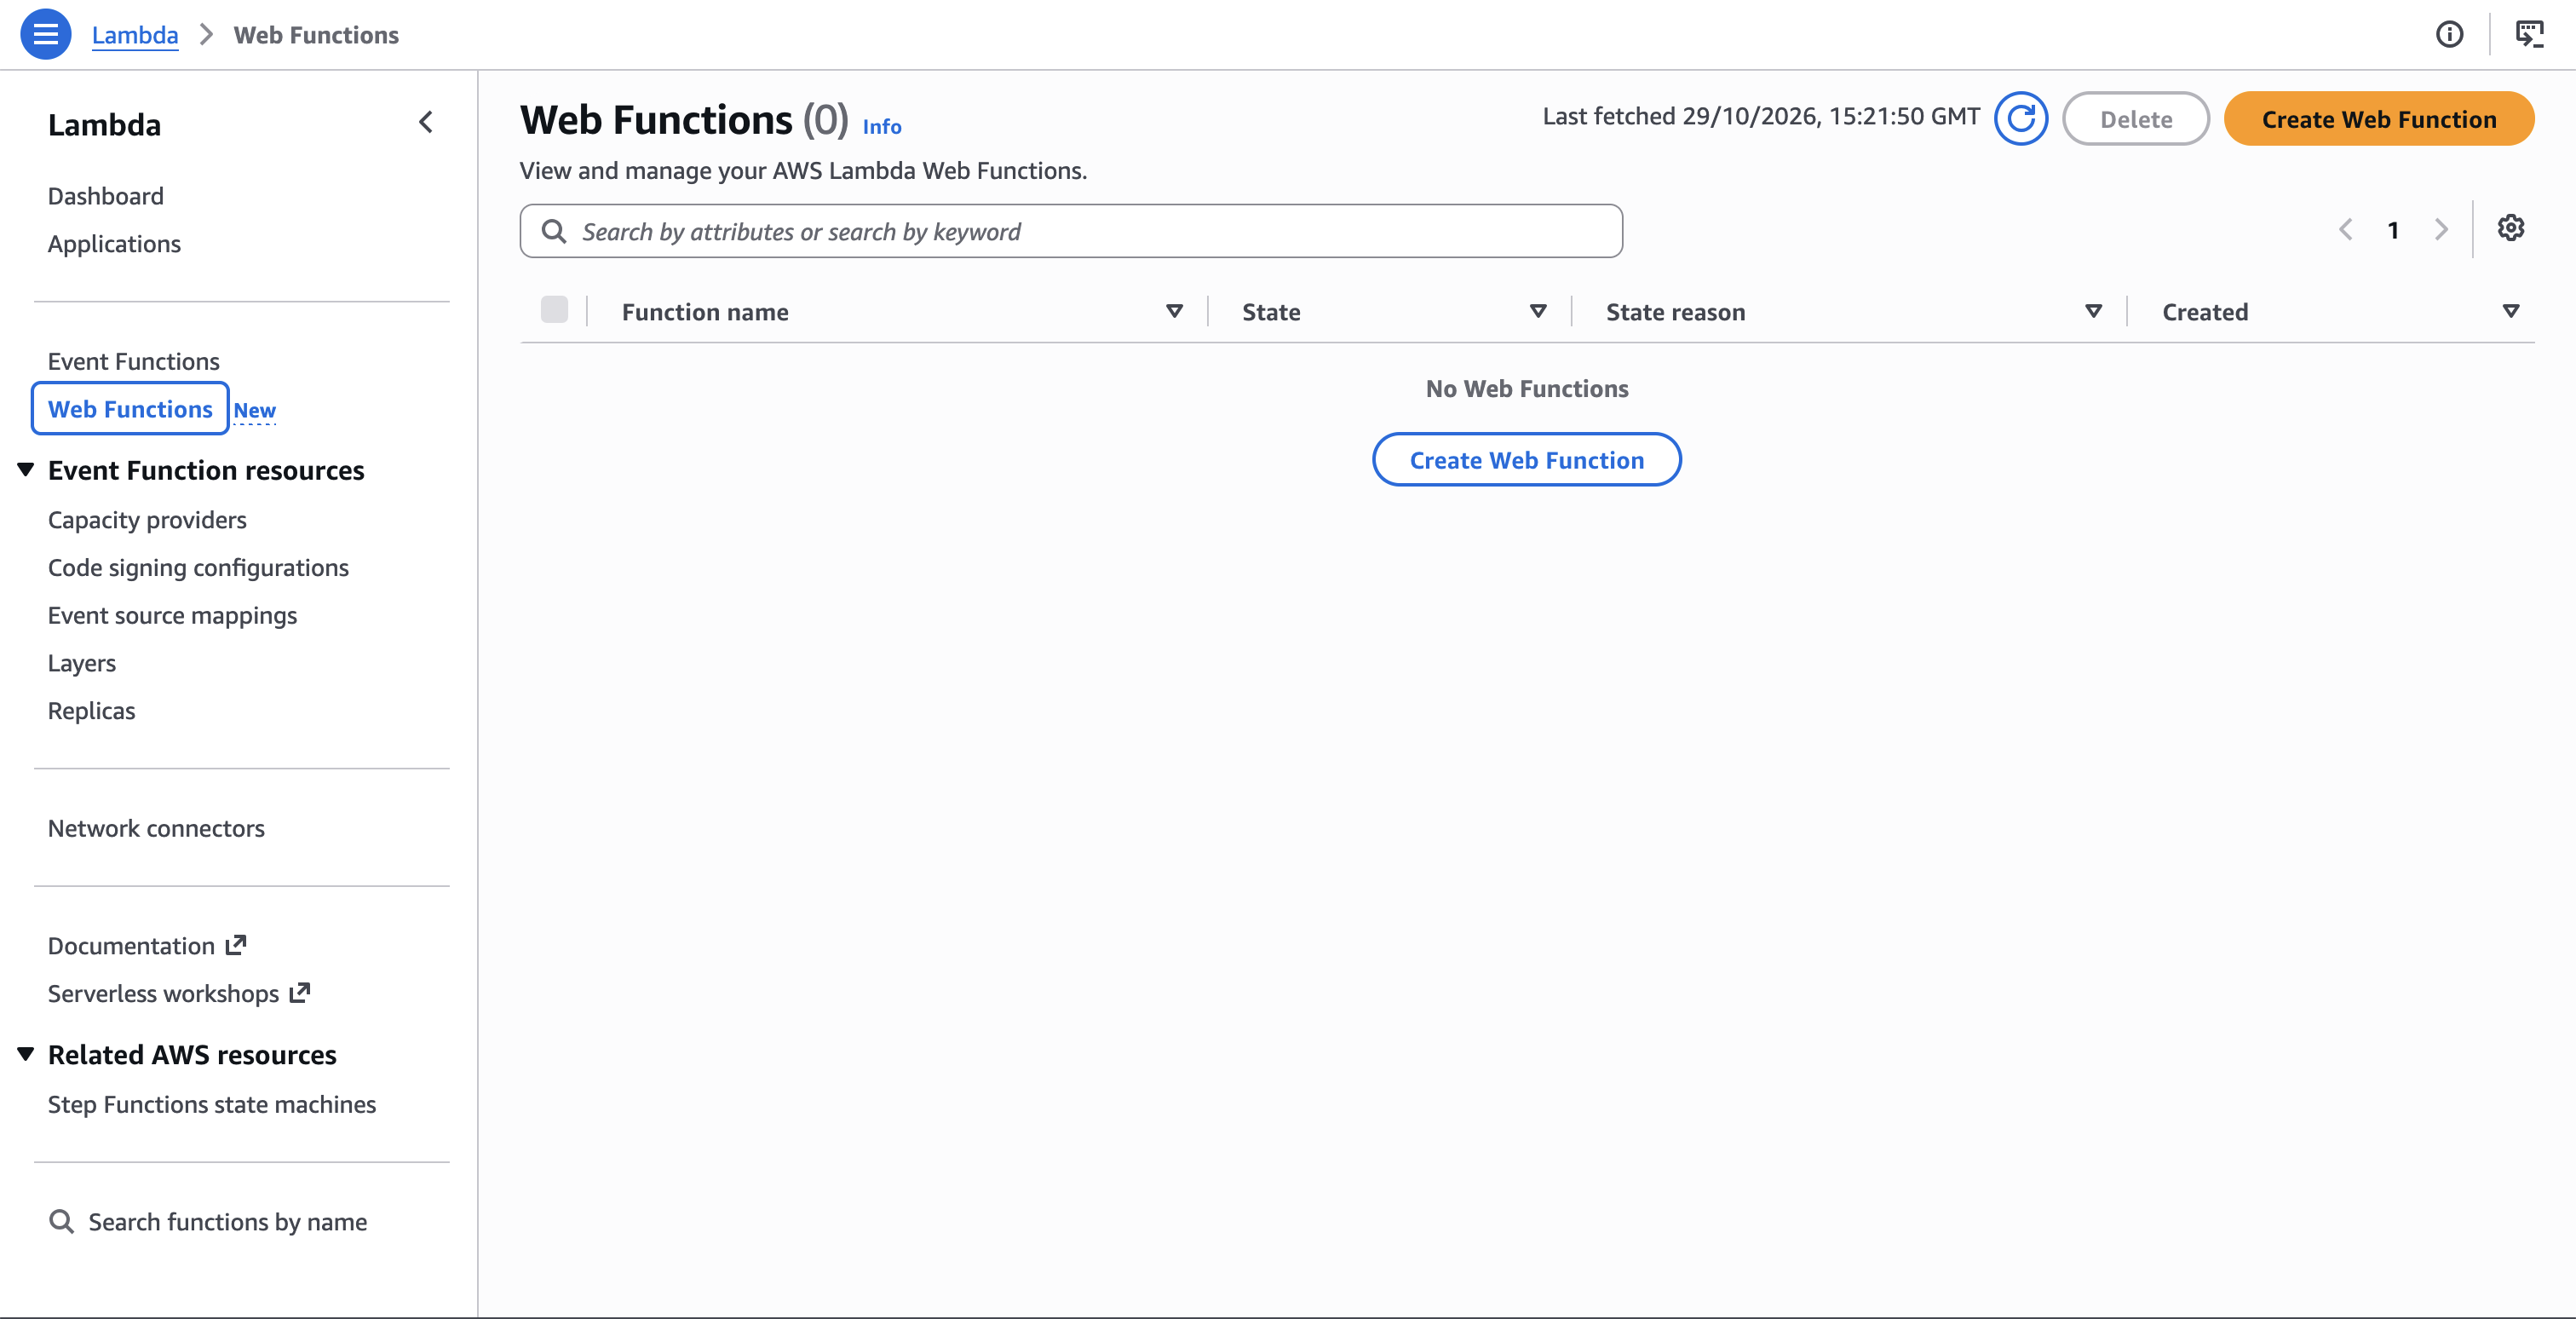The width and height of the screenshot is (2576, 1319).
Task: Navigate to Event Functions
Action: pyautogui.click(x=134, y=362)
